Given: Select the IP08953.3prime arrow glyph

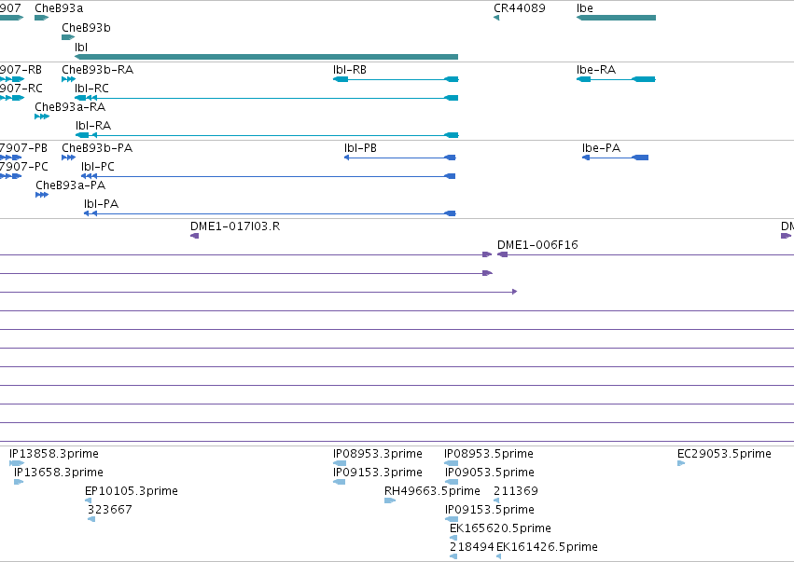Looking at the screenshot, I should [x=340, y=463].
